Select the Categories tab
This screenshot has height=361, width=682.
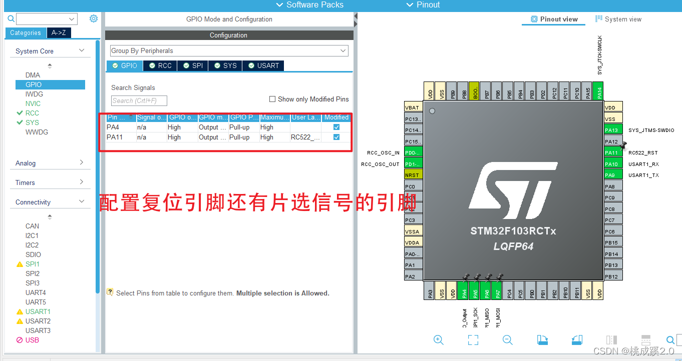(x=26, y=33)
